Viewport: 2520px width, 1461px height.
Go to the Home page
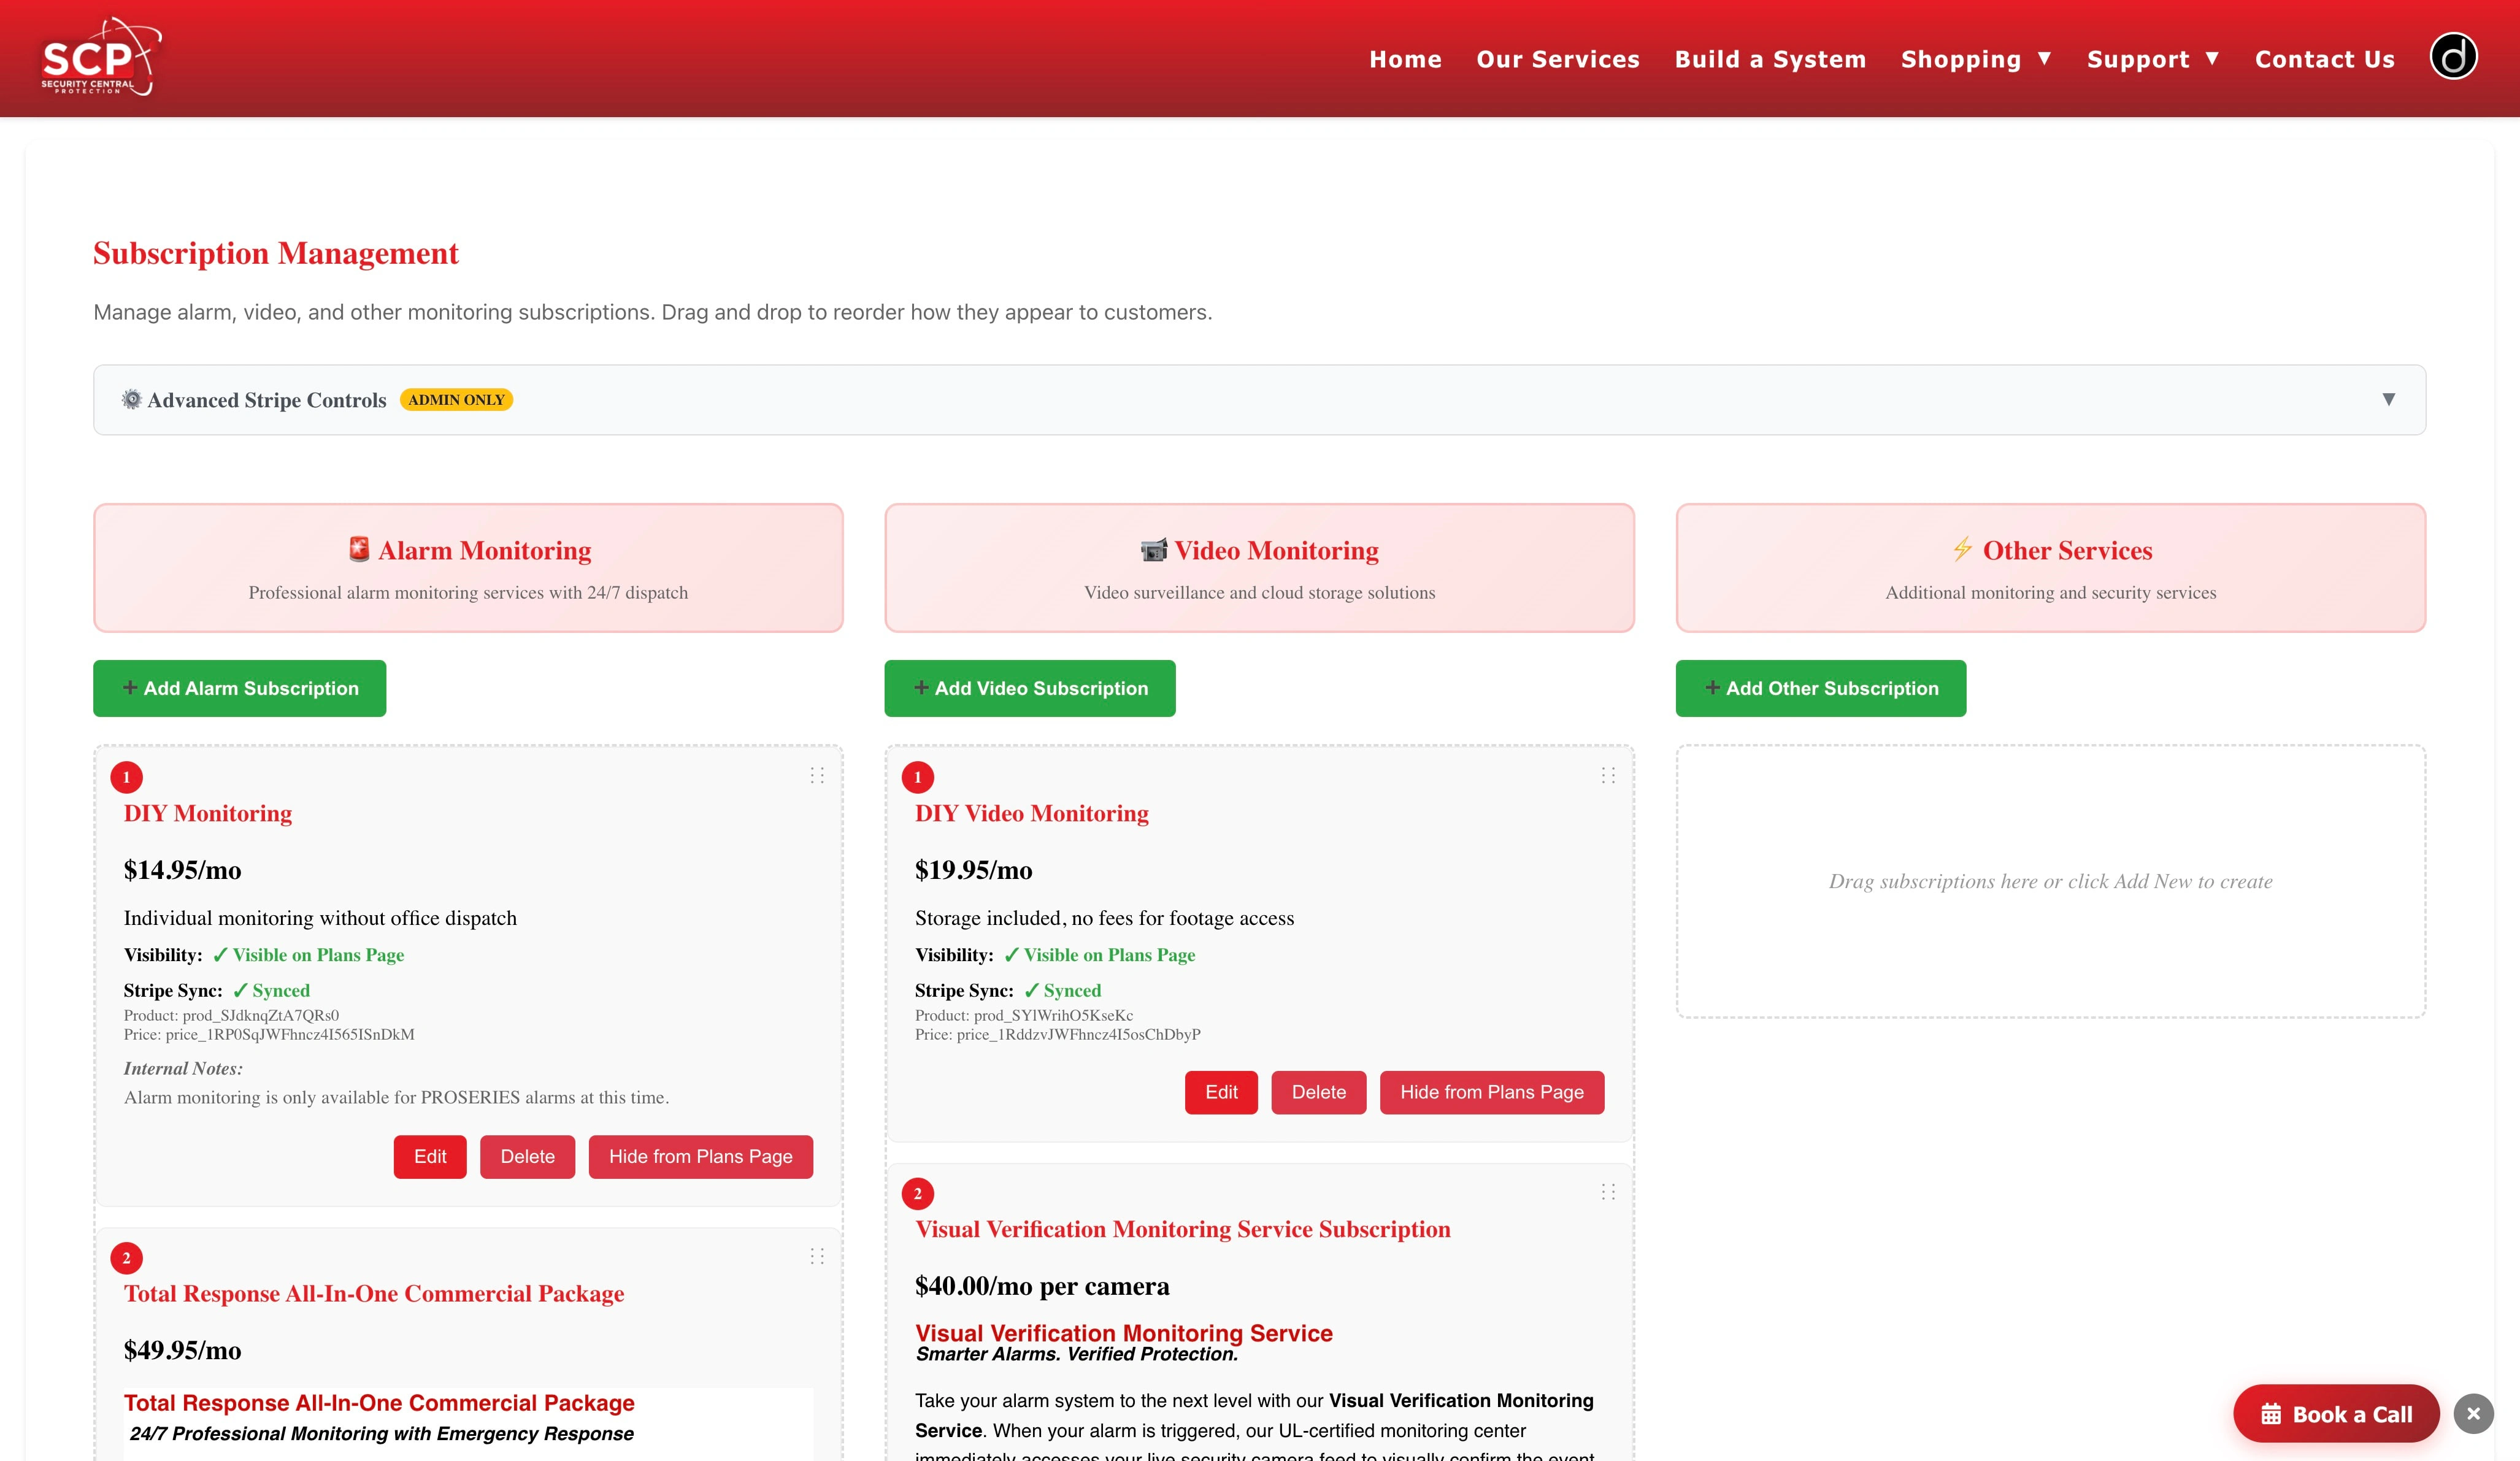[1405, 59]
